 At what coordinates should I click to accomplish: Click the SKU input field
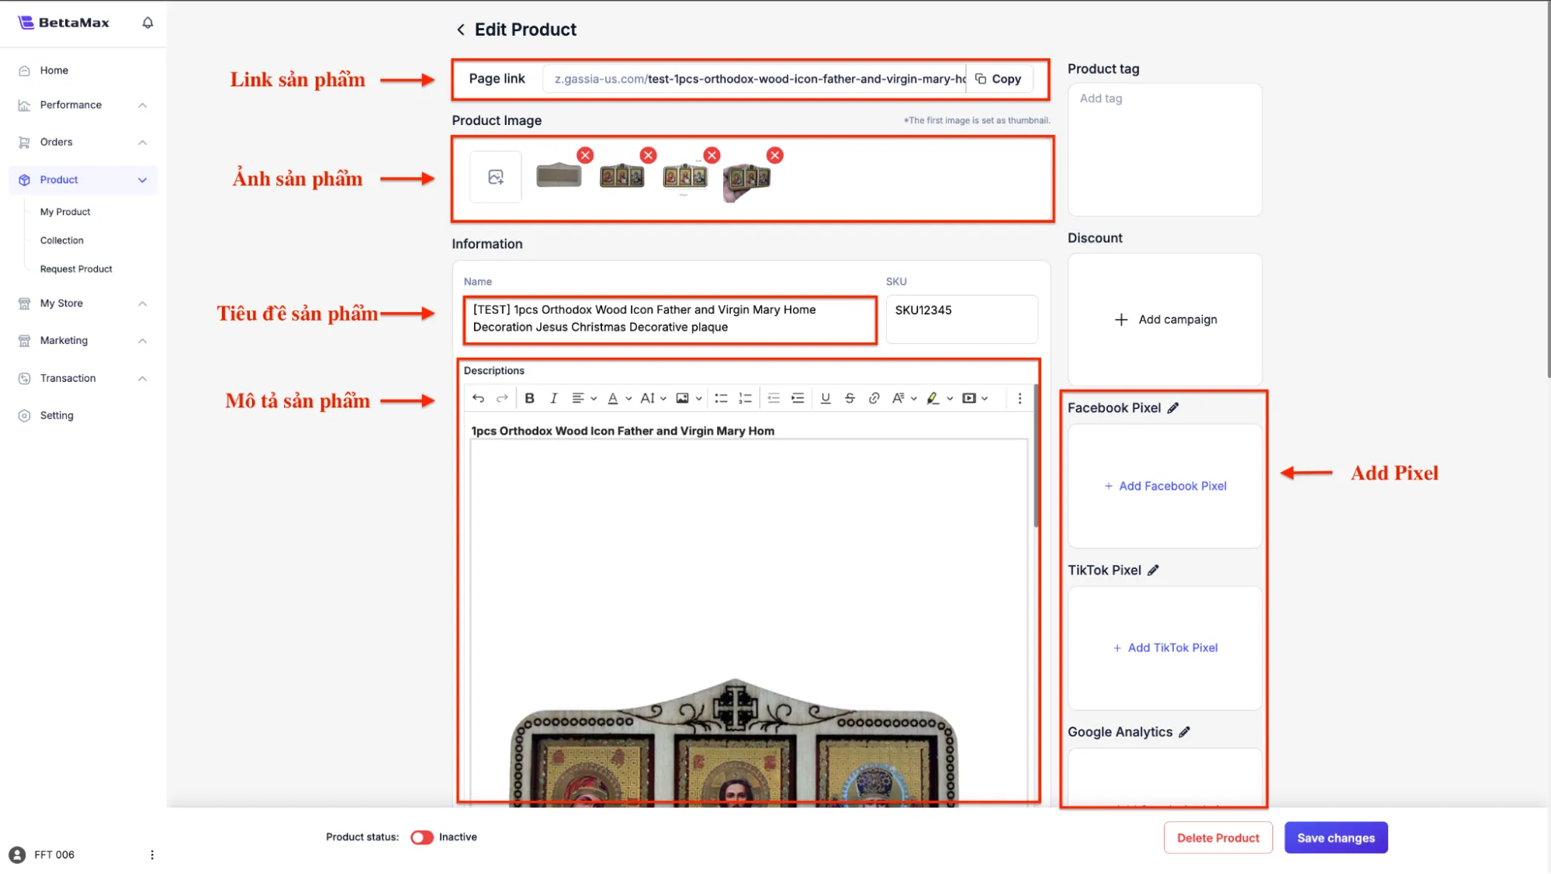point(961,318)
